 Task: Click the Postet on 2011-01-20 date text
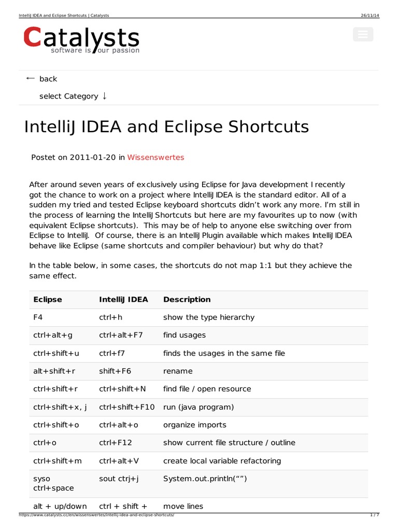(74, 158)
